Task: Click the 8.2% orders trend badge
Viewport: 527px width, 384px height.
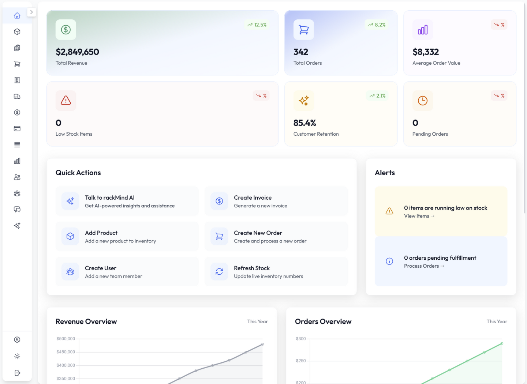Action: click(x=377, y=25)
